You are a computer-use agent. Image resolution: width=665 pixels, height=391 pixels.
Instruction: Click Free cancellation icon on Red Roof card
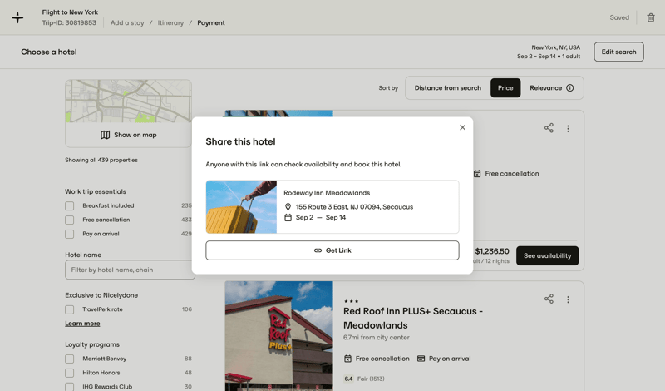pos(347,359)
